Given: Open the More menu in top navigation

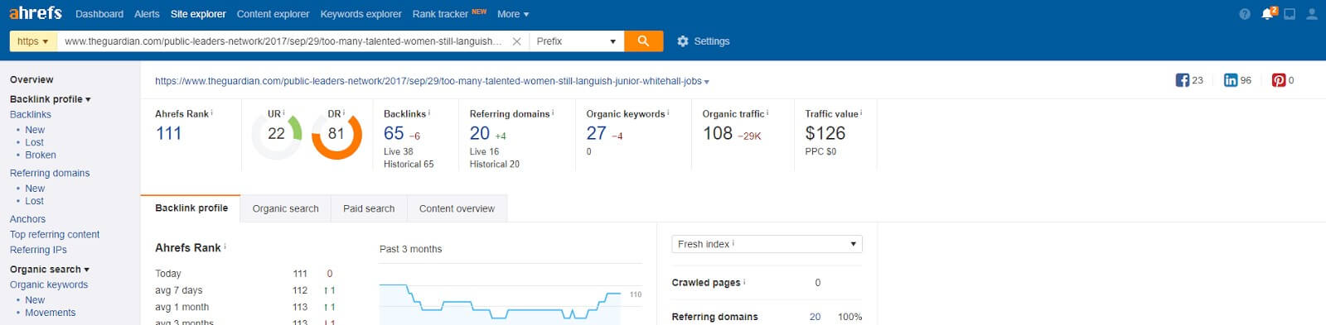Looking at the screenshot, I should point(513,14).
